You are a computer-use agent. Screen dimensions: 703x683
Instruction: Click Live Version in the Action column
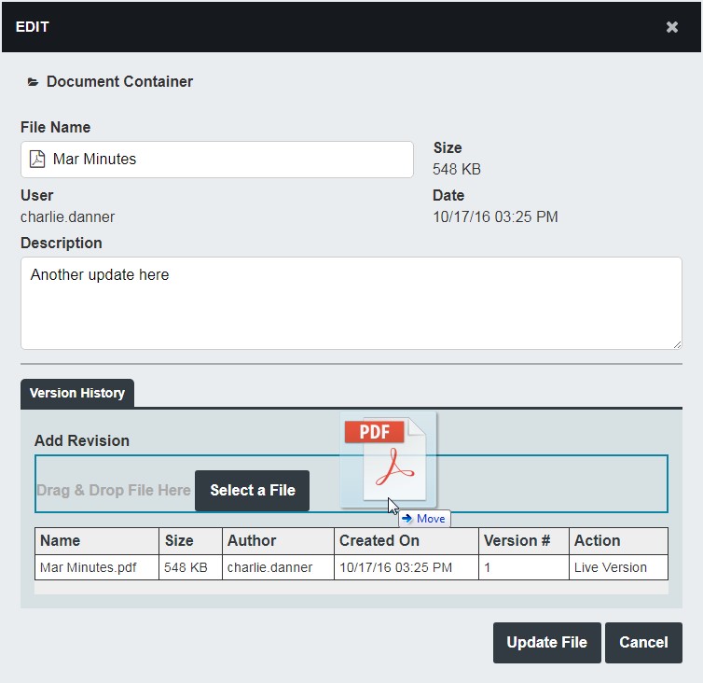click(x=611, y=567)
